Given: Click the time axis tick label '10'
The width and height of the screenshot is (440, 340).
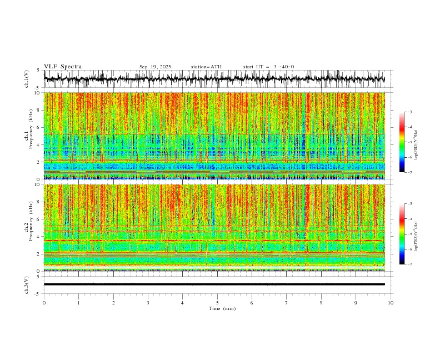Looking at the screenshot, I should click(x=391, y=303).
